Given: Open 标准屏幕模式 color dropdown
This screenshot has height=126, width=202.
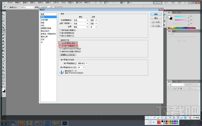Looking at the screenshot, I should click(x=81, y=20).
